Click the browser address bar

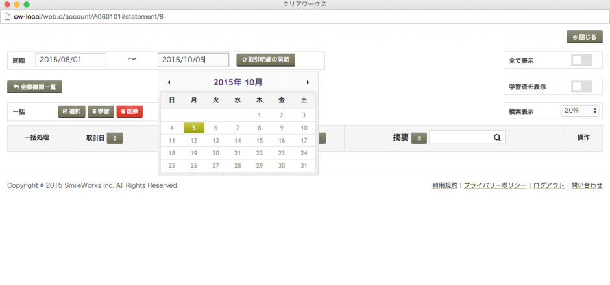tap(305, 17)
